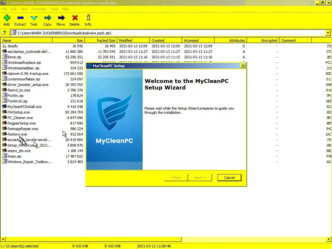Select the PC_Cleaner.exe file icon
The image size is (332, 249).
pyautogui.click(x=4, y=117)
